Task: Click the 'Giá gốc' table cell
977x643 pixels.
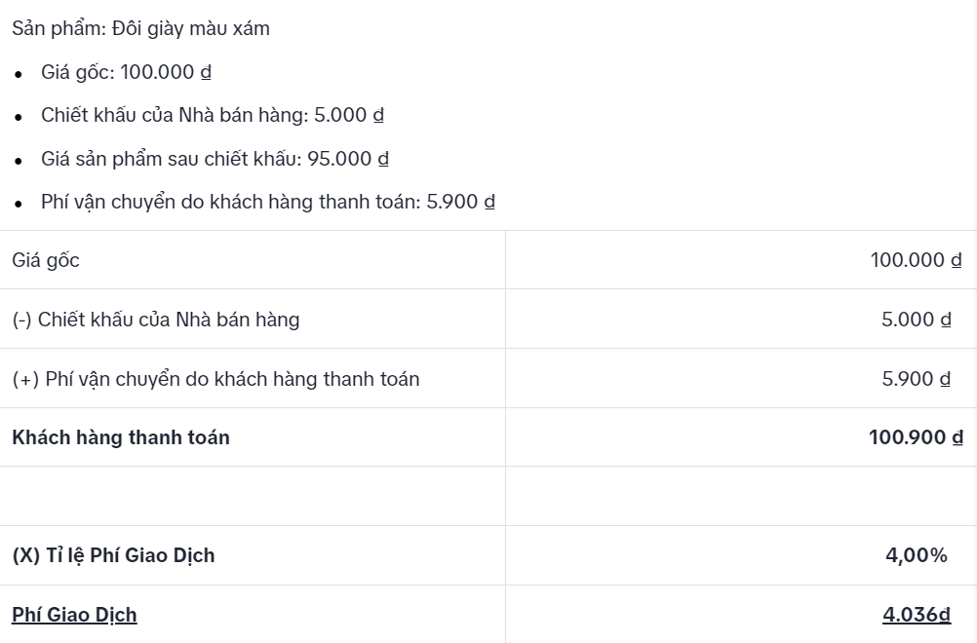Action: [46, 260]
